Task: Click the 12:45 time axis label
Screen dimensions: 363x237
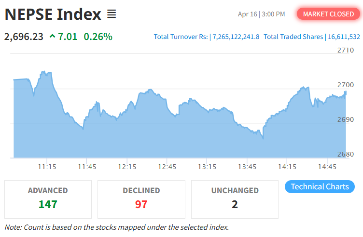Action: click(167, 167)
